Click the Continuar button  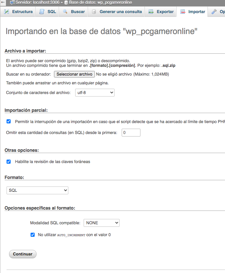[23, 254]
